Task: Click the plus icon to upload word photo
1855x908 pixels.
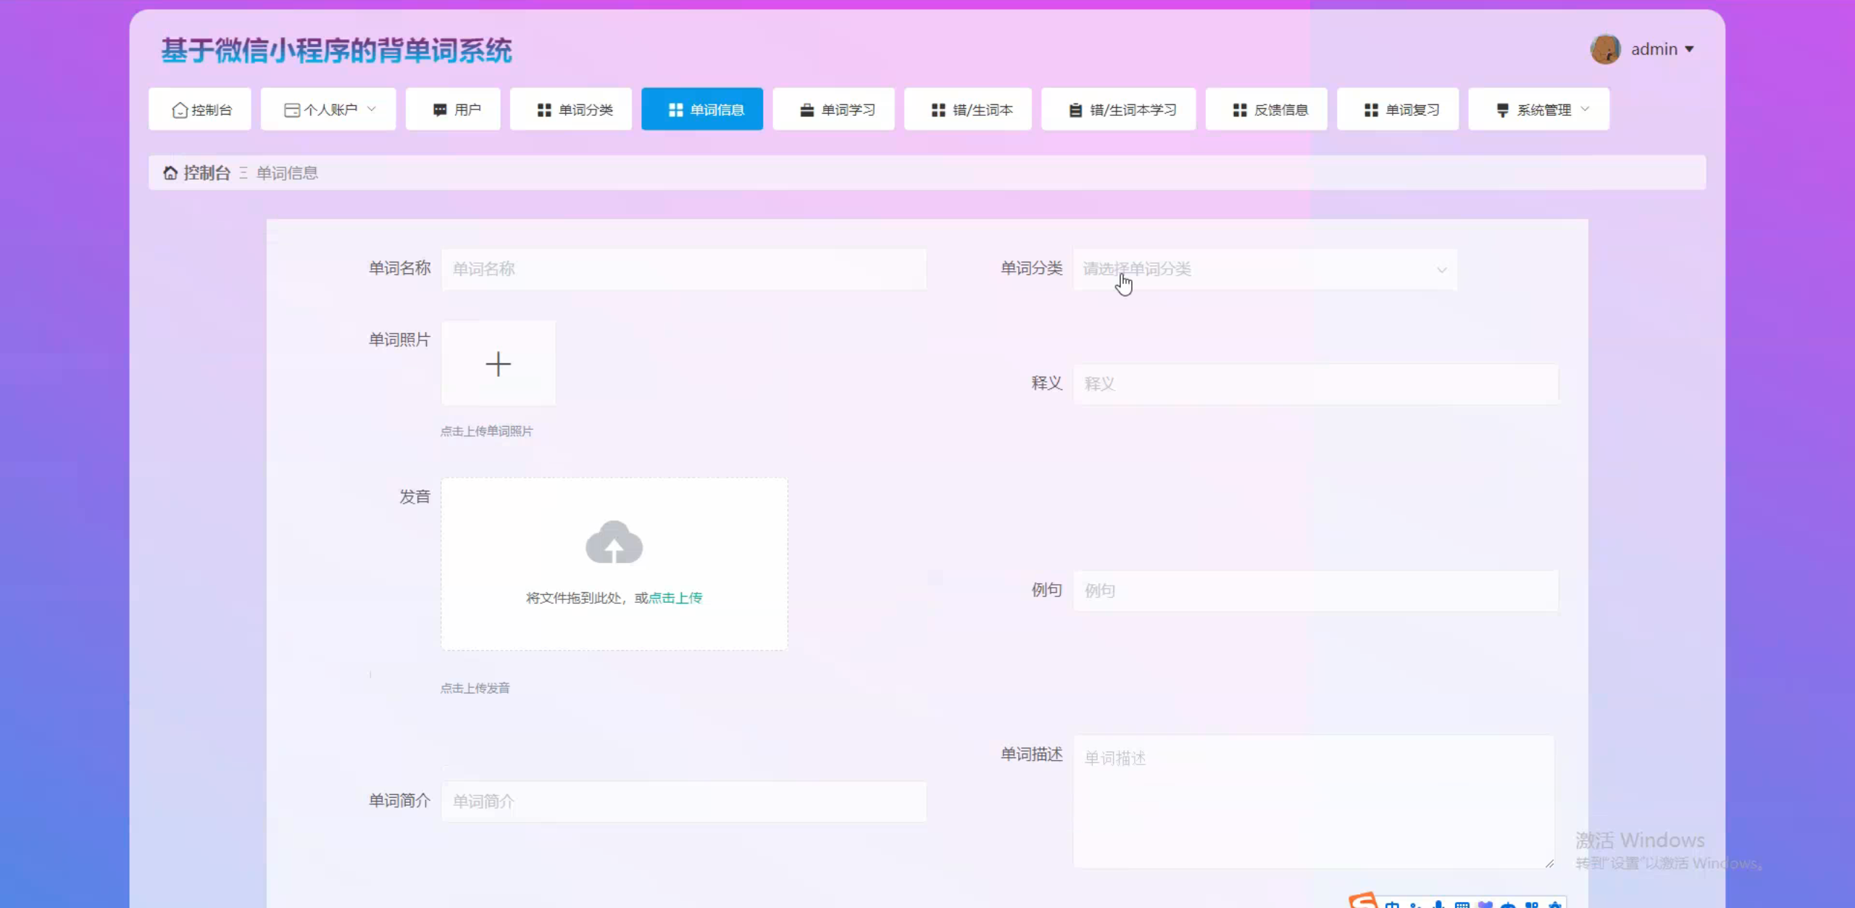Action: [x=498, y=364]
